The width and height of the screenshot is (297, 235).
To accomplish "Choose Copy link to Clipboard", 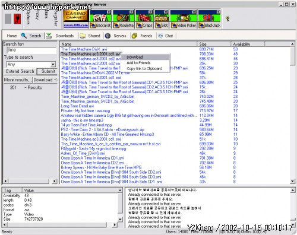I will coord(146,68).
